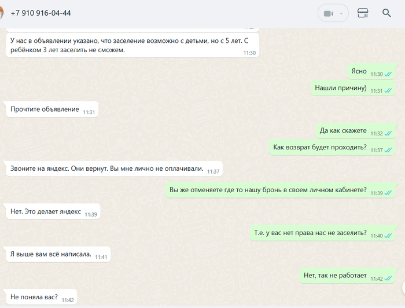Start a video call with the contact
405x308 pixels.
coord(328,13)
